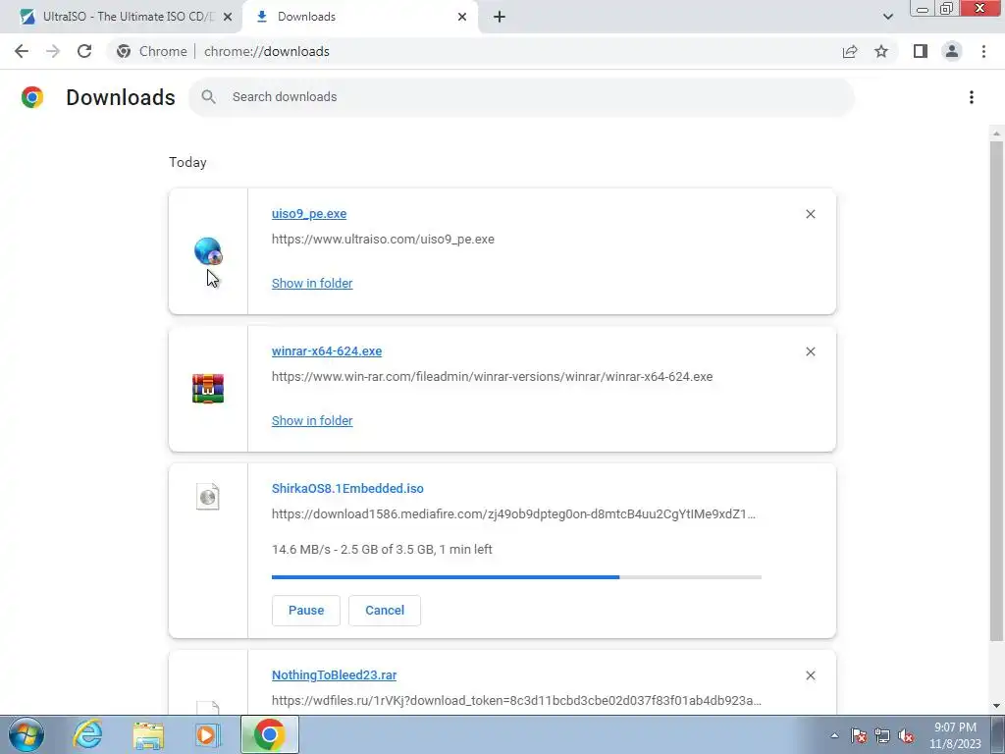
Task: Click the ISO download progress bar
Action: point(516,577)
